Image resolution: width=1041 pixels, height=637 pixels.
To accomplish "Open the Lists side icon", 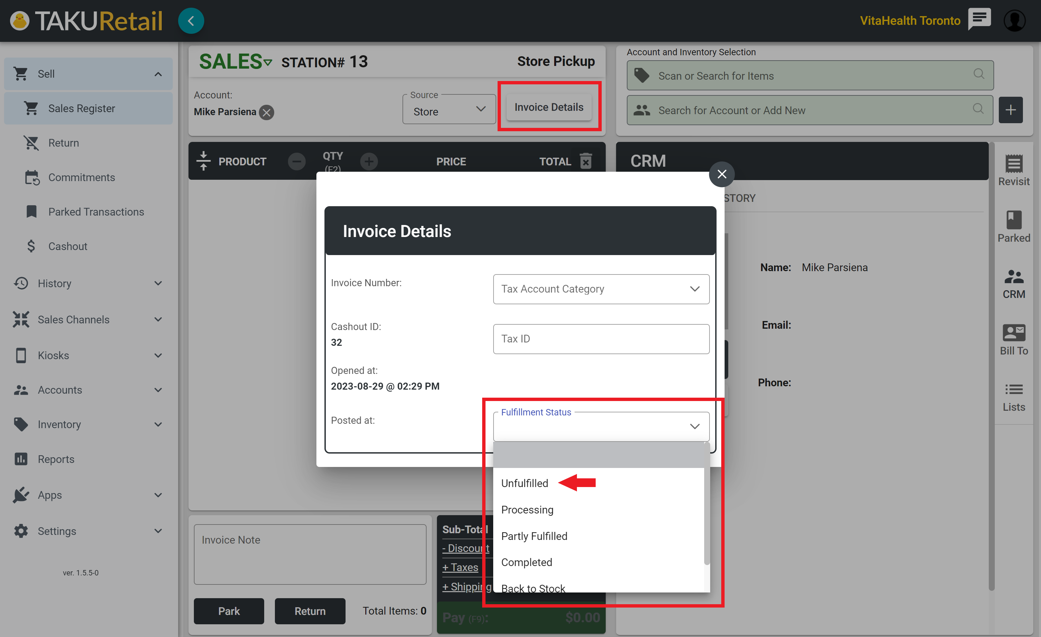I will click(x=1014, y=397).
